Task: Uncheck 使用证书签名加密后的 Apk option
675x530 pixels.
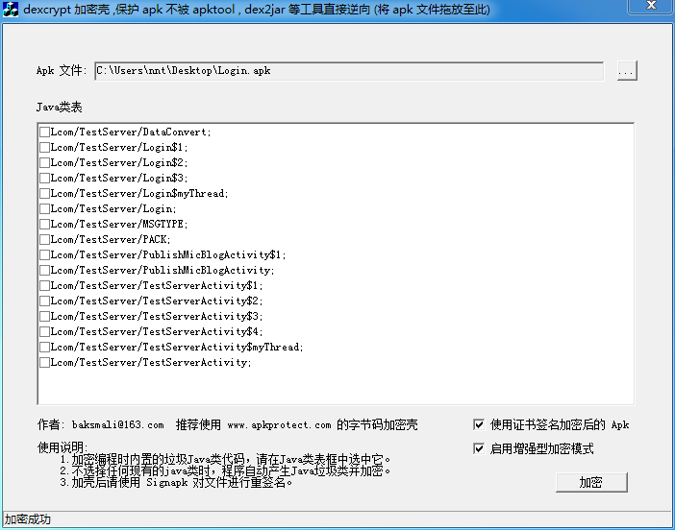Action: 479,424
